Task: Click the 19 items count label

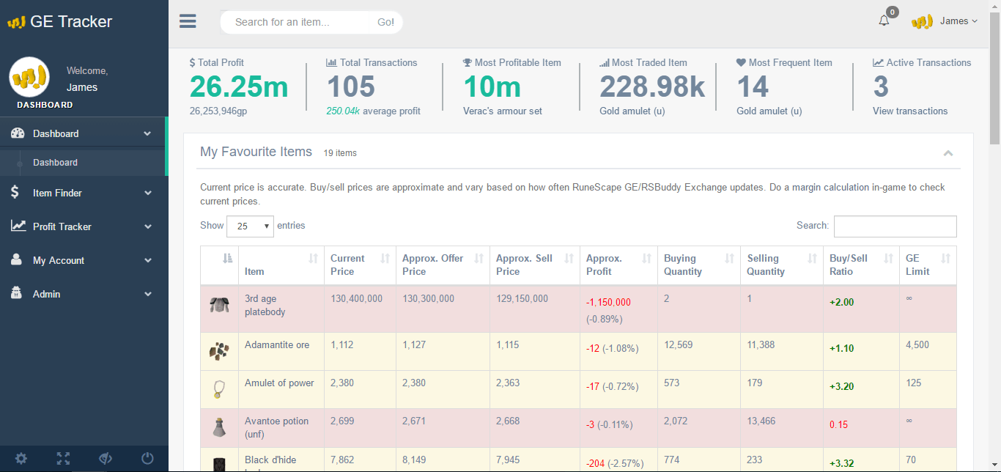Action: (340, 153)
